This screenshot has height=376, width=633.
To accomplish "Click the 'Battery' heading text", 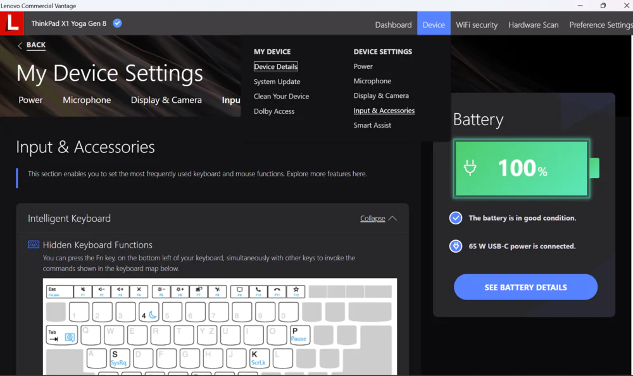I will (478, 119).
